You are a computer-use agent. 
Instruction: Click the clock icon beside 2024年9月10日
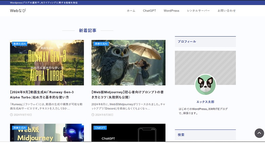(x=12, y=115)
